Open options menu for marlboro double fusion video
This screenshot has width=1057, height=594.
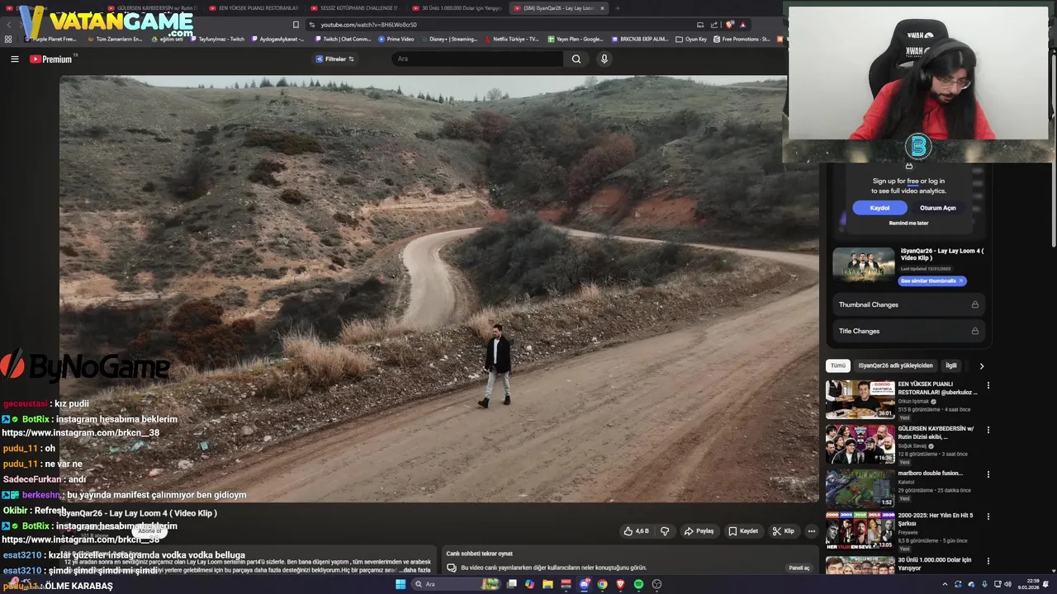point(988,474)
